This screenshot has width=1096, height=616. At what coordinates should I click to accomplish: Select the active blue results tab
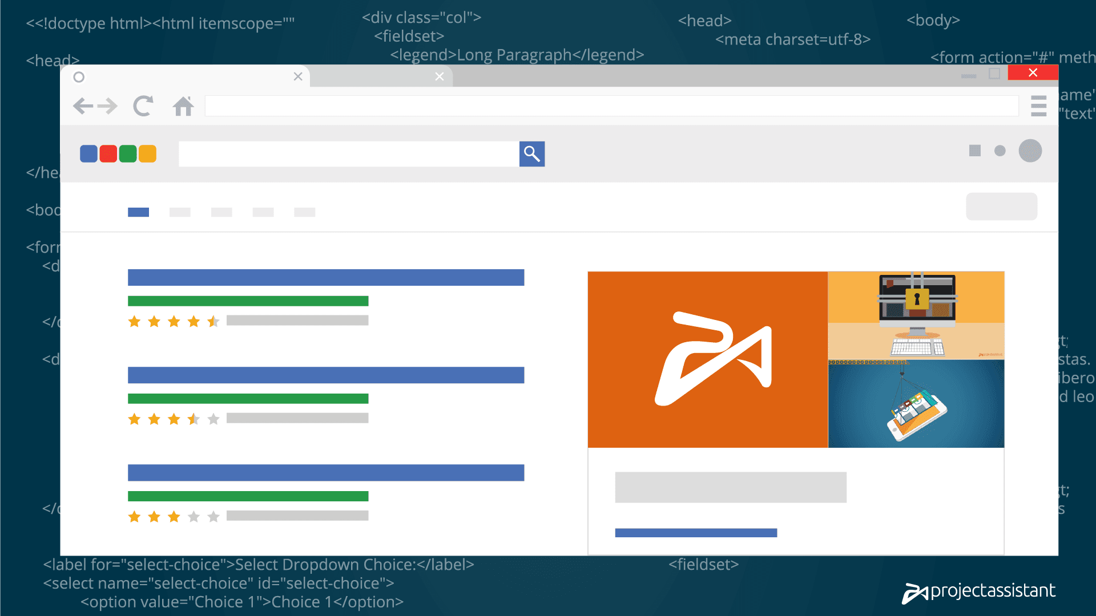click(138, 212)
